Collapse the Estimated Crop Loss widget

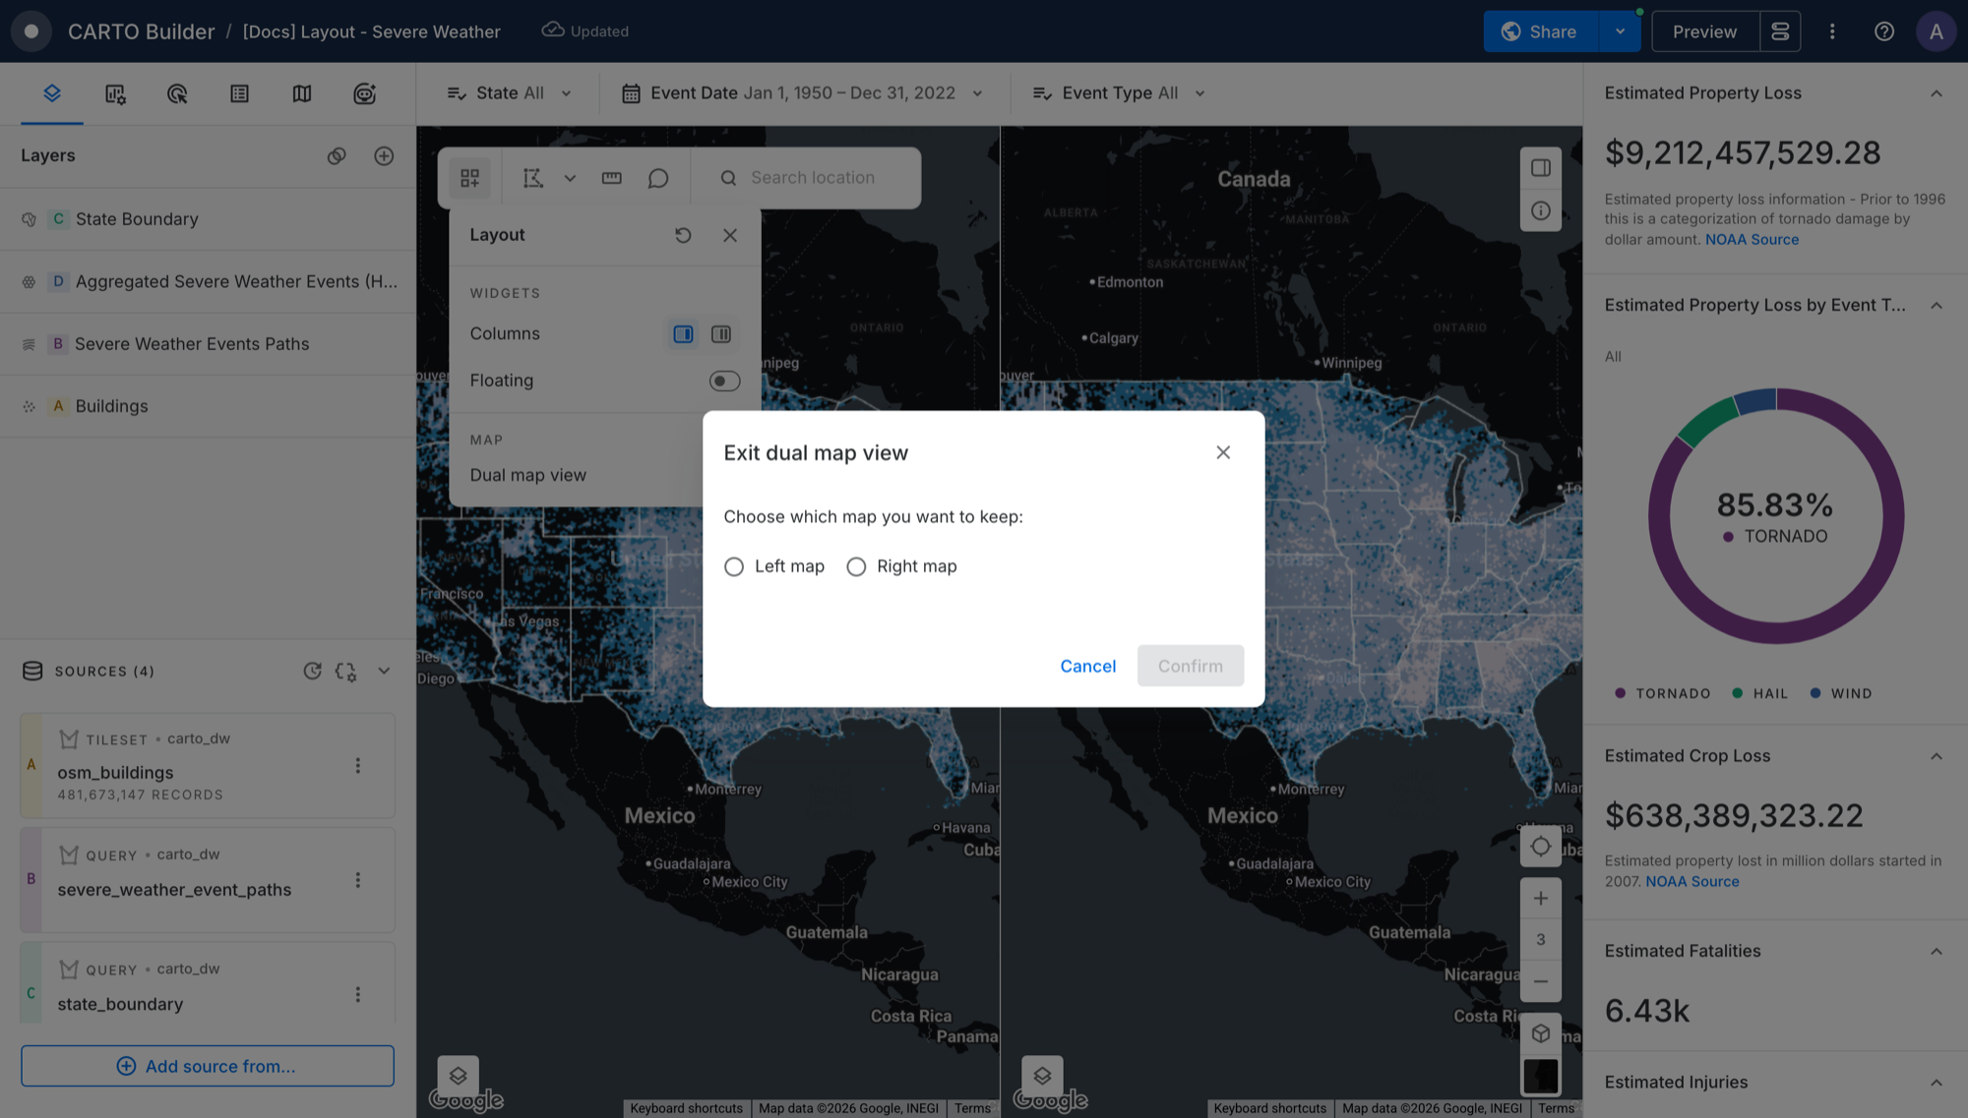pos(1936,756)
